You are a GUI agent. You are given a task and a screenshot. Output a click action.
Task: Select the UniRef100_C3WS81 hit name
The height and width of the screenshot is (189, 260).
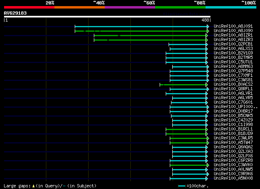point(233,80)
